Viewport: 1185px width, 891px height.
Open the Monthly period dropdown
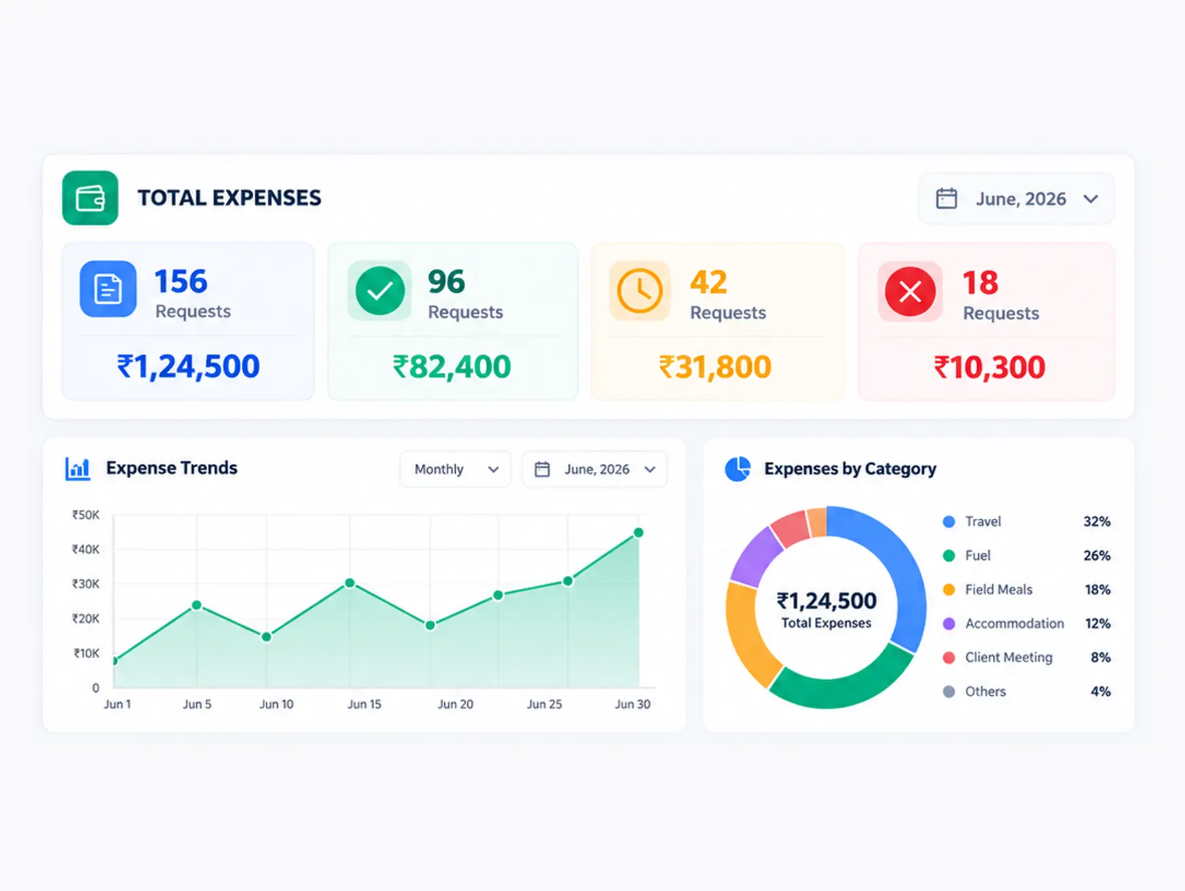[x=456, y=469]
